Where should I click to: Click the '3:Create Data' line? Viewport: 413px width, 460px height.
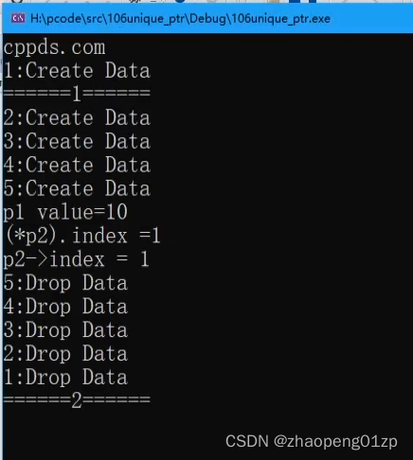[77, 141]
